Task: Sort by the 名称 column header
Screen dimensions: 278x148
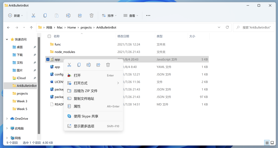Action: click(x=57, y=36)
